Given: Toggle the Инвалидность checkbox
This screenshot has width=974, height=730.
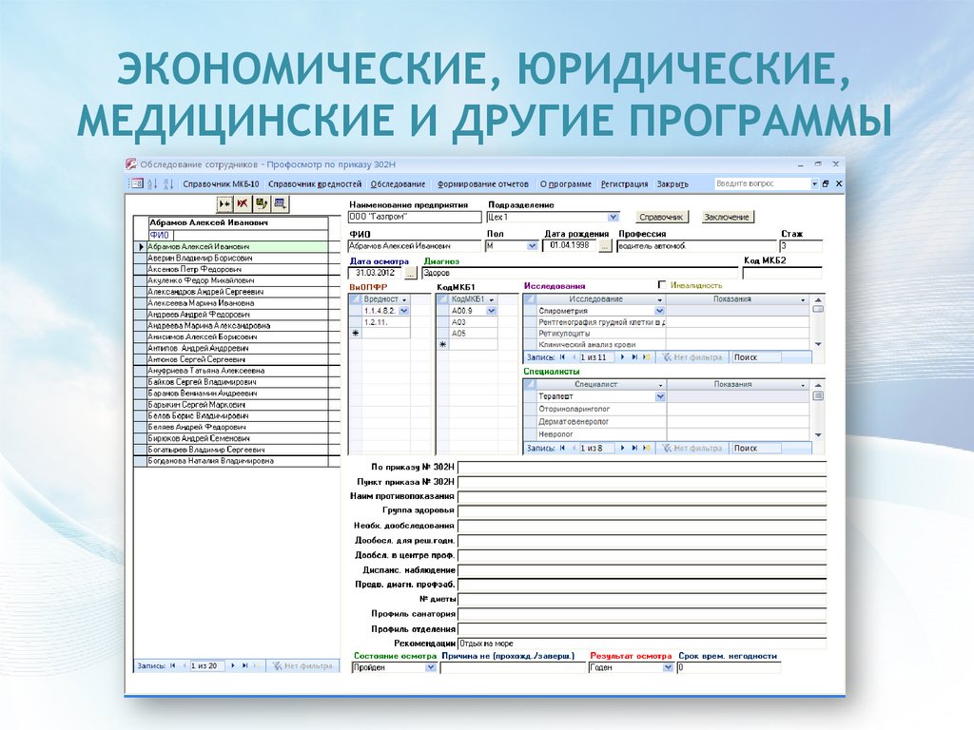Looking at the screenshot, I should [x=662, y=285].
